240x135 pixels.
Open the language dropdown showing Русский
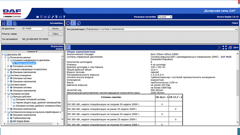(165, 17)
